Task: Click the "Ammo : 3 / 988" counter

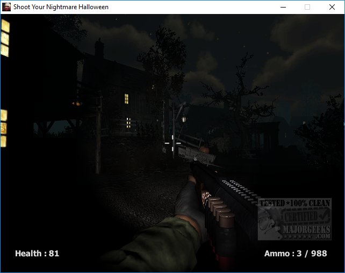Action: tap(296, 254)
